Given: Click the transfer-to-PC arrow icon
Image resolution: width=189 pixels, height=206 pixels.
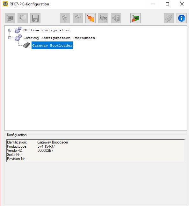Looking at the screenshot, I should 116,18.
